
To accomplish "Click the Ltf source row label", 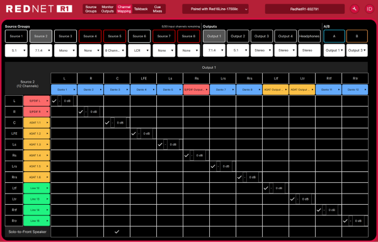I will pos(14,188).
